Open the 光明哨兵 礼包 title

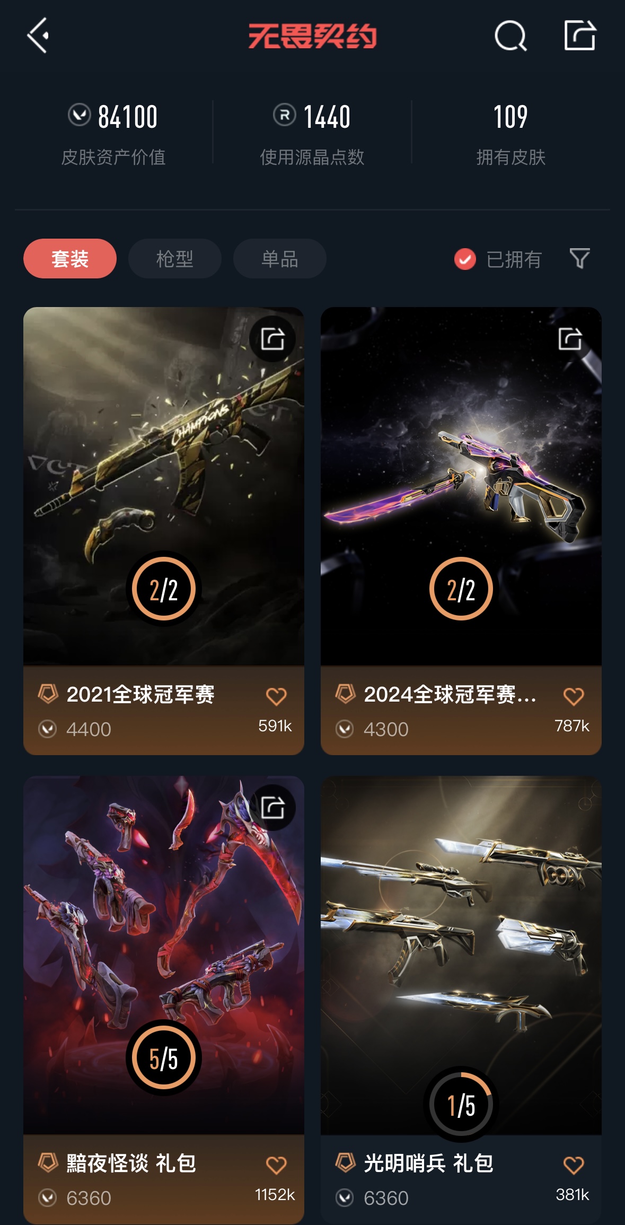click(428, 1163)
